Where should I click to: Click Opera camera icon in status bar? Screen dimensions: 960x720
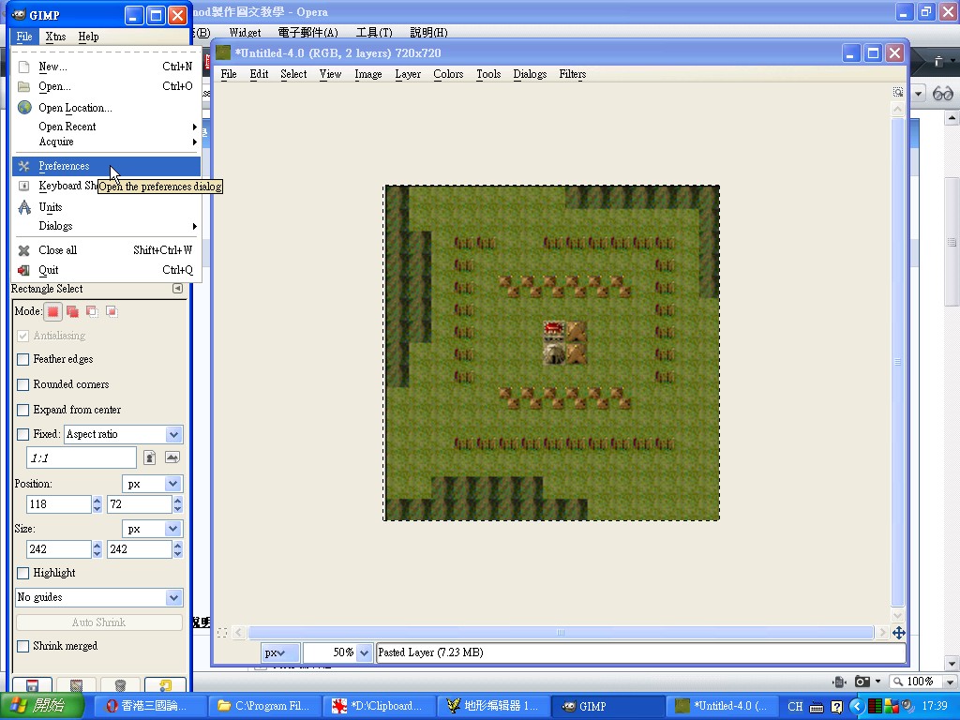pos(862,682)
